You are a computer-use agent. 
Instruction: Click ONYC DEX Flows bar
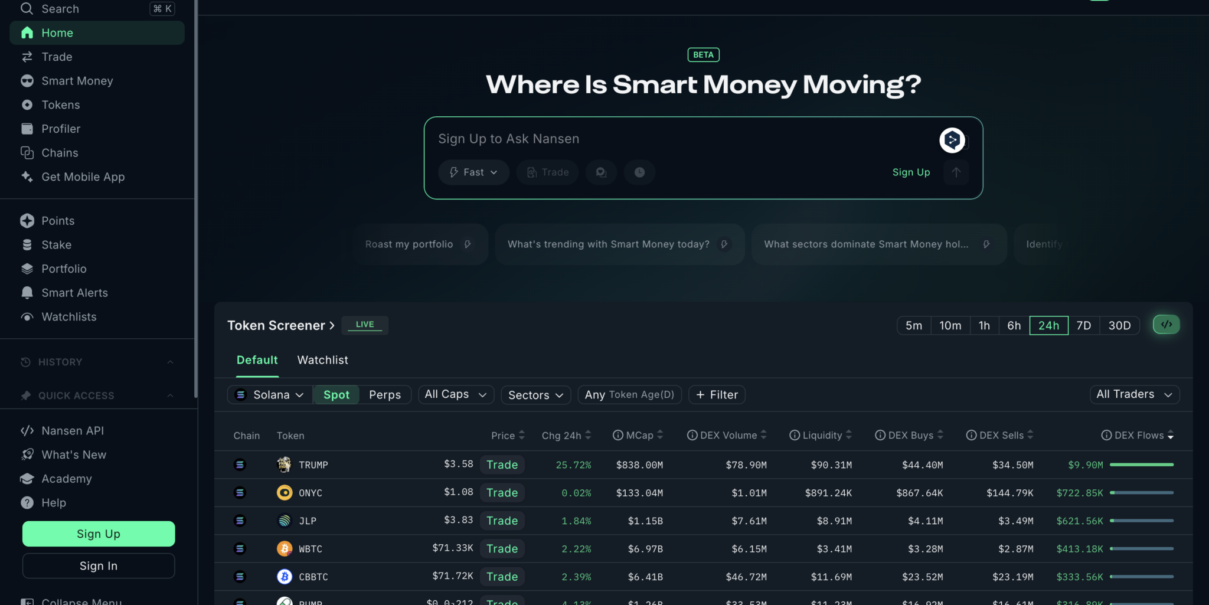tap(1142, 492)
